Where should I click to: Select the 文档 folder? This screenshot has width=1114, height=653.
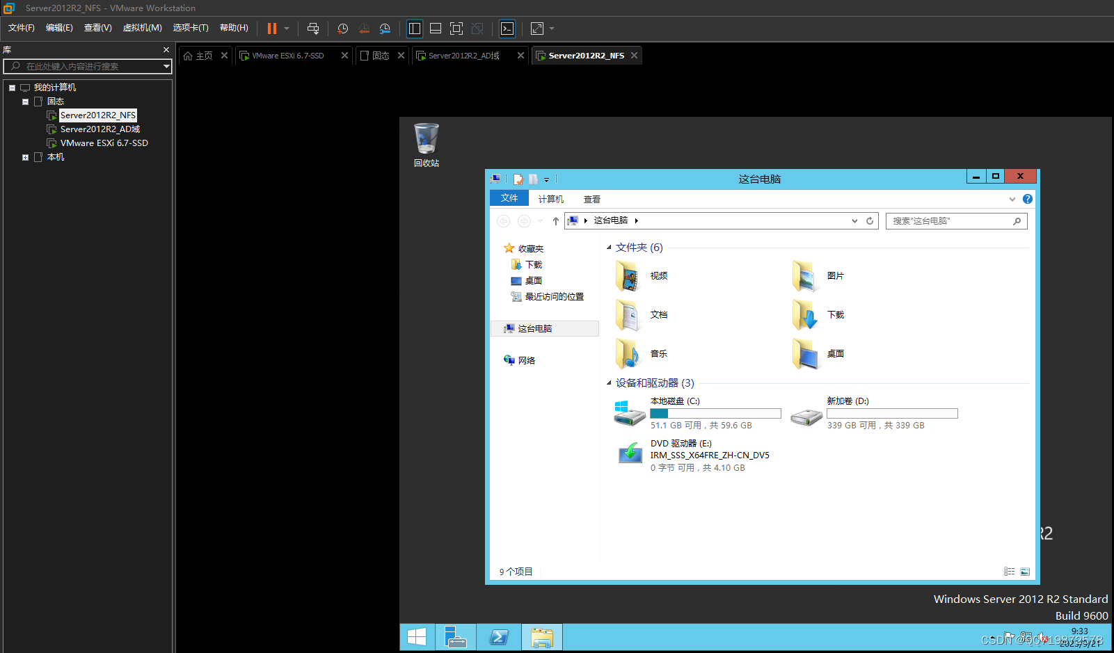coord(642,315)
